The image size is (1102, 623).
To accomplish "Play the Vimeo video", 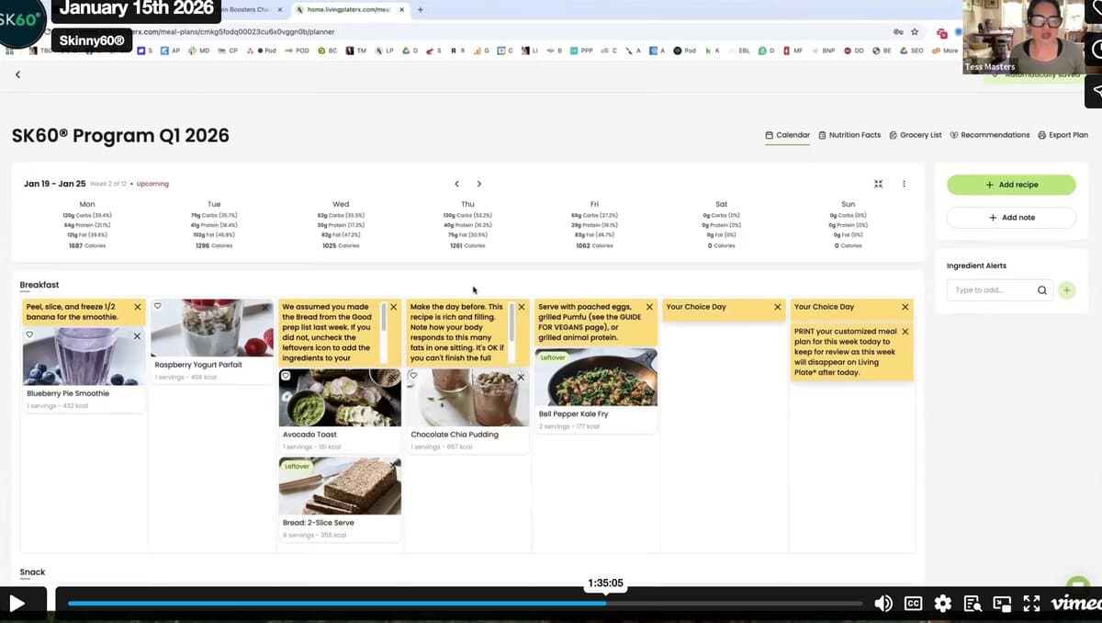I will coord(17,604).
